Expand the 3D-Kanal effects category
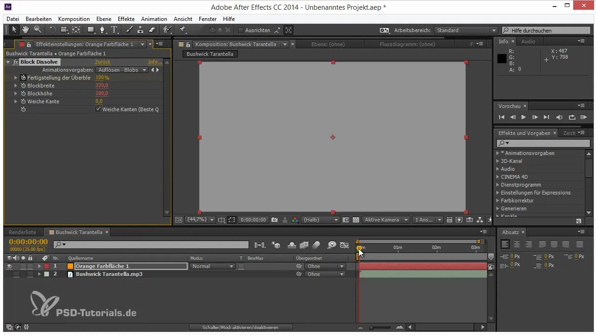The width and height of the screenshot is (596, 335). (498, 161)
